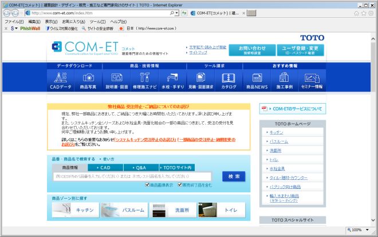Open sidebar タイル・建材・カウンター link

click(288, 178)
